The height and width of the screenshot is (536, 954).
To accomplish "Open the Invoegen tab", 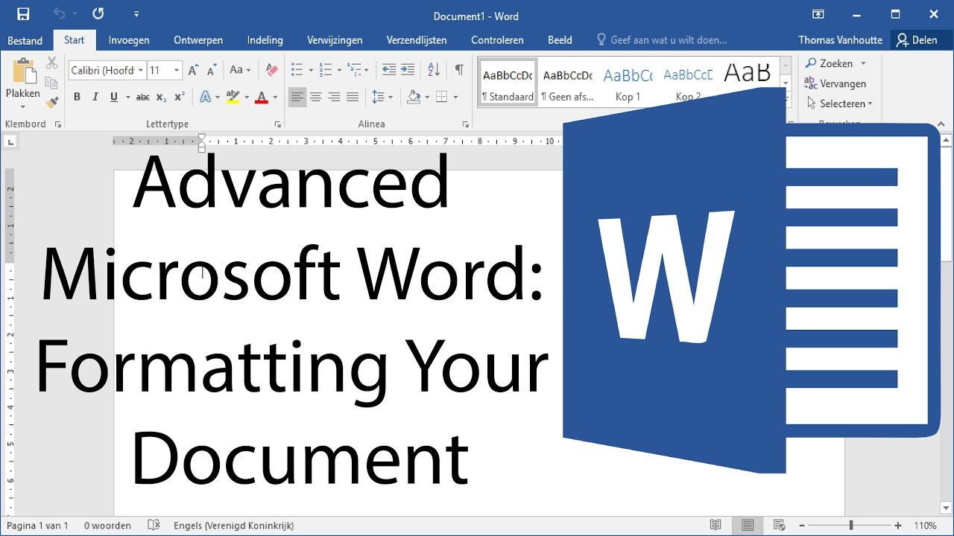I will 129,40.
